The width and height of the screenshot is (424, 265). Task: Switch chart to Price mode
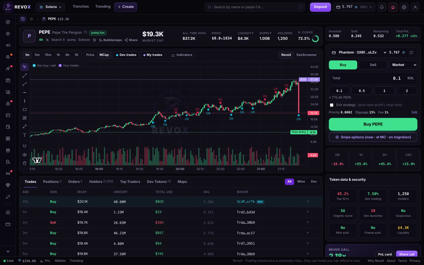pyautogui.click(x=90, y=55)
